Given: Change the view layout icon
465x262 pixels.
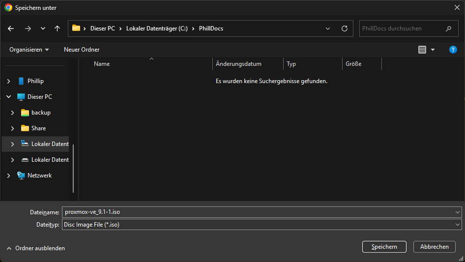Looking at the screenshot, I should [x=422, y=50].
